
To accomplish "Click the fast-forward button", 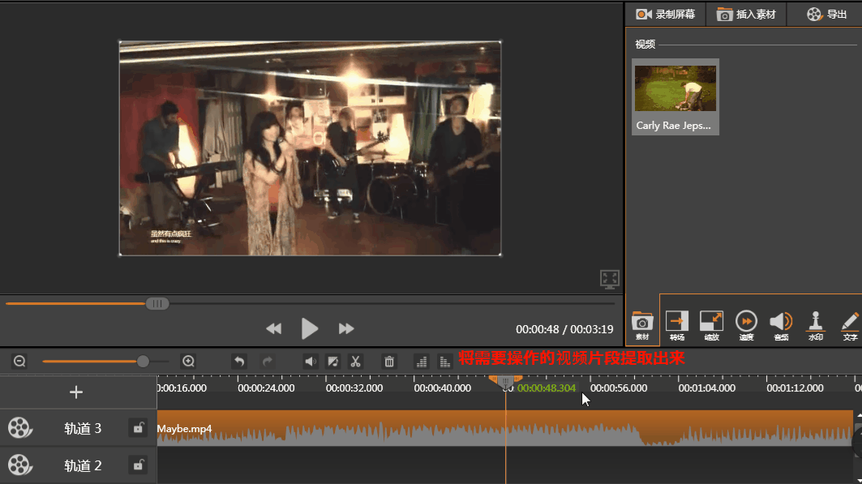I will pos(345,328).
